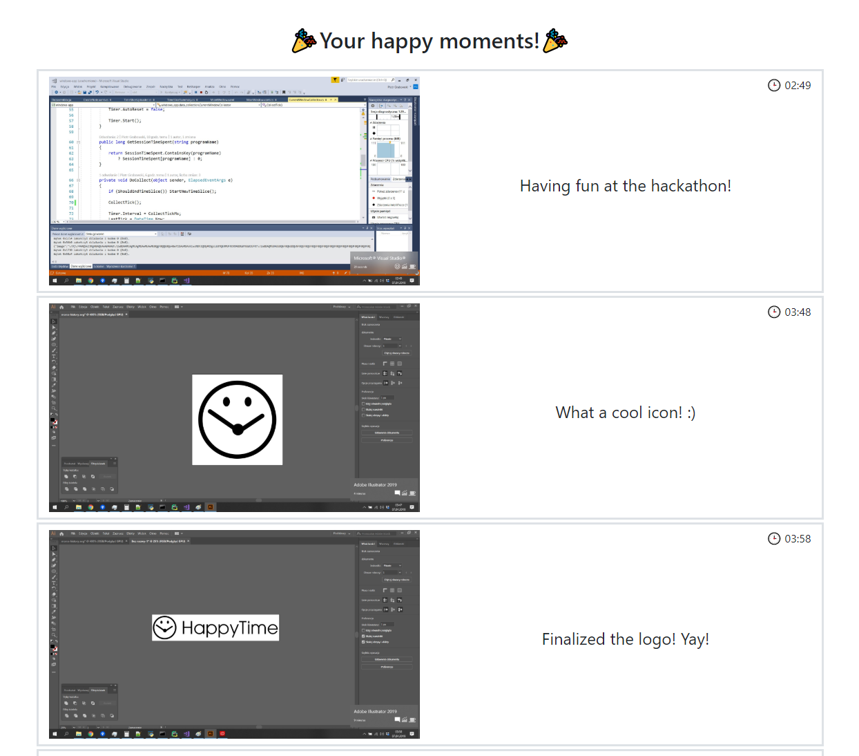The width and height of the screenshot is (859, 756).
Task: Click the caption "What a cool icon! :)"
Action: [626, 413]
